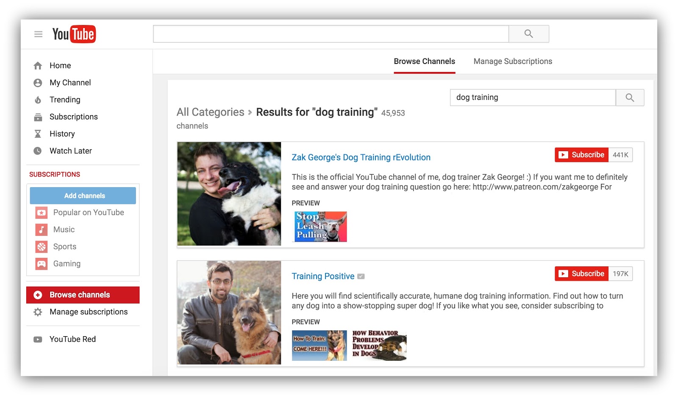678x398 pixels.
Task: Go back to All Categories breadcrumb
Action: tap(211, 112)
